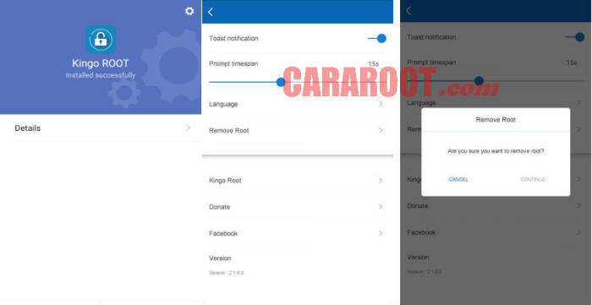Open Kingo Root entry in middle screen
The width and height of the screenshot is (592, 305).
tap(298, 180)
